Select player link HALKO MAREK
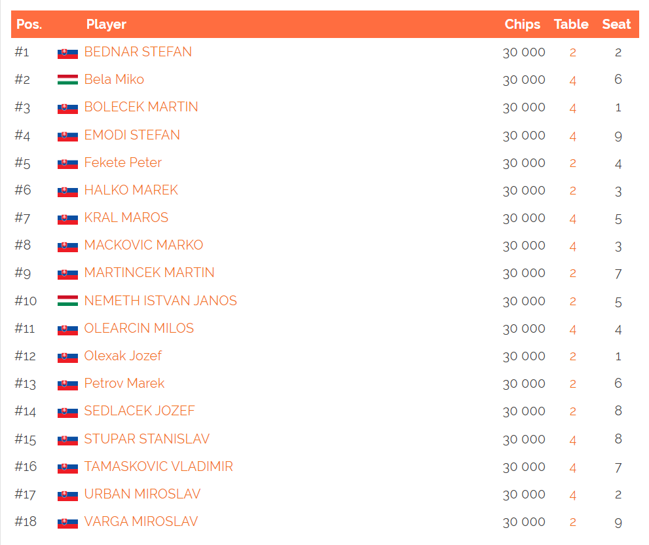This screenshot has width=649, height=545. pyautogui.click(x=131, y=190)
